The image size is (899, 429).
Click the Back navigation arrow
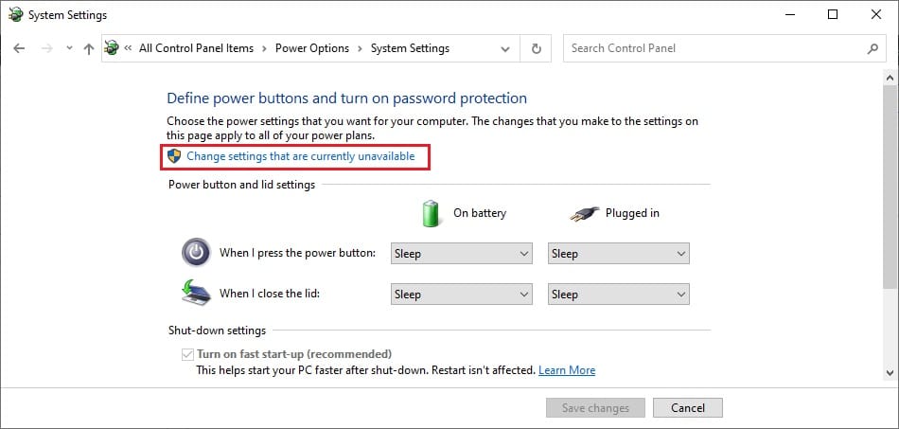point(19,48)
